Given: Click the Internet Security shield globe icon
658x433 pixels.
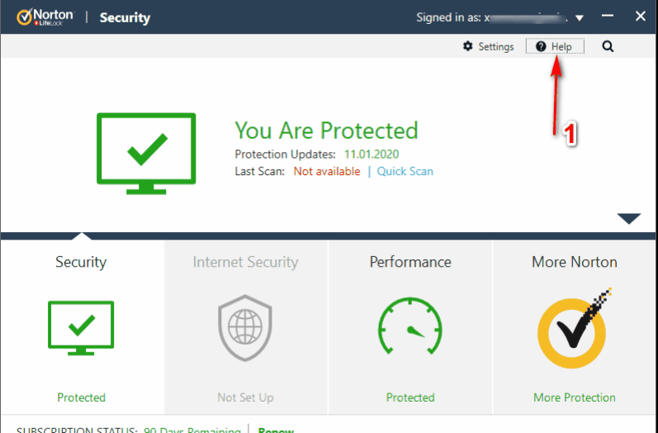Looking at the screenshot, I should point(245,327).
